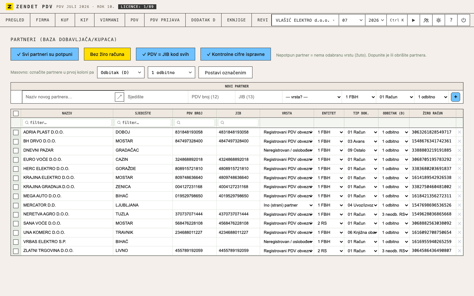The width and height of the screenshot is (474, 296).
Task: Open the KUF tab
Action: [65, 20]
